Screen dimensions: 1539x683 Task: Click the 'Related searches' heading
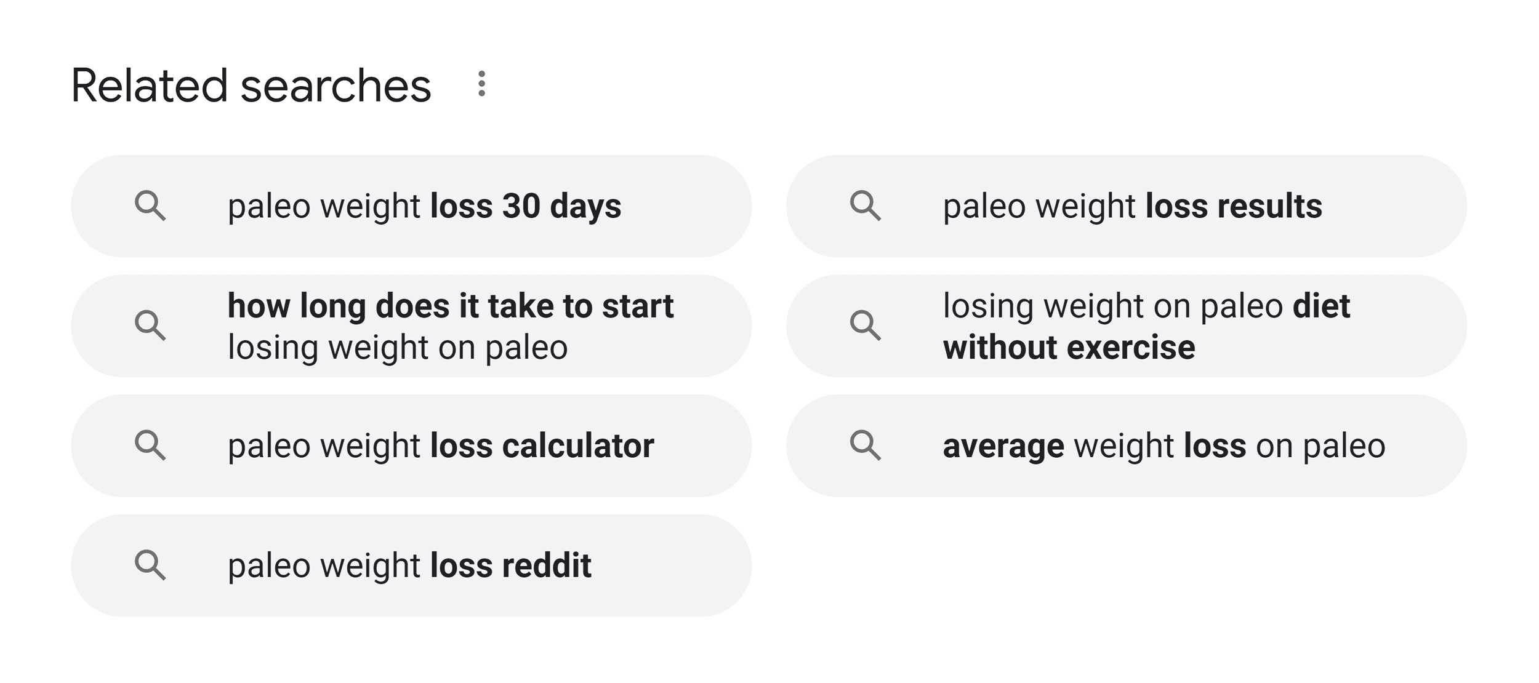251,85
